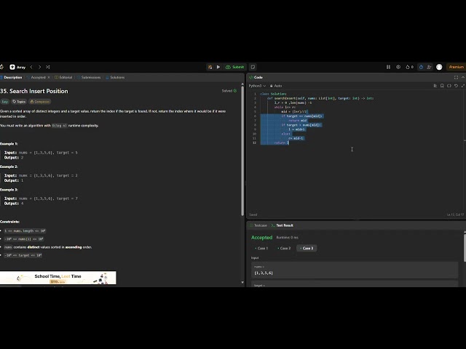Image resolution: width=466 pixels, height=349 pixels.
Task: Click the Premium button
Action: point(457,67)
